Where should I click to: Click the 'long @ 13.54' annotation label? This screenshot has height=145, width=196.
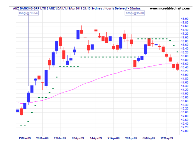(28, 13)
